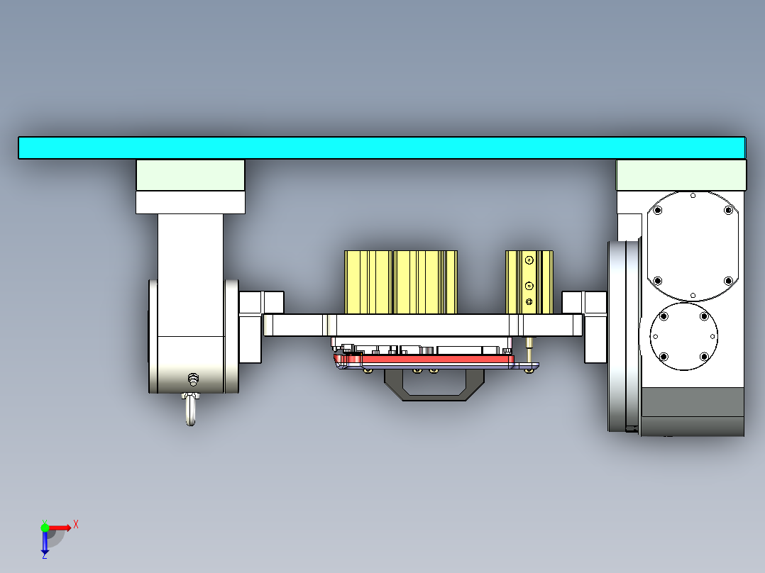Select the dark gray base of the right gearbox

click(x=693, y=412)
